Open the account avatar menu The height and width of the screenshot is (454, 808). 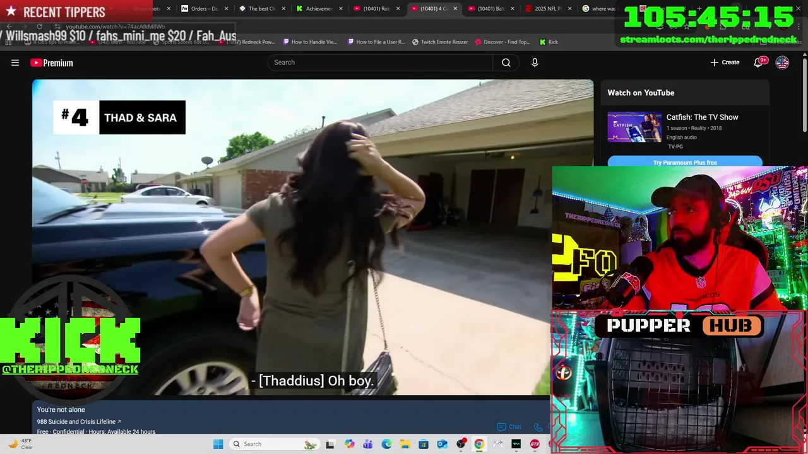[x=782, y=62]
